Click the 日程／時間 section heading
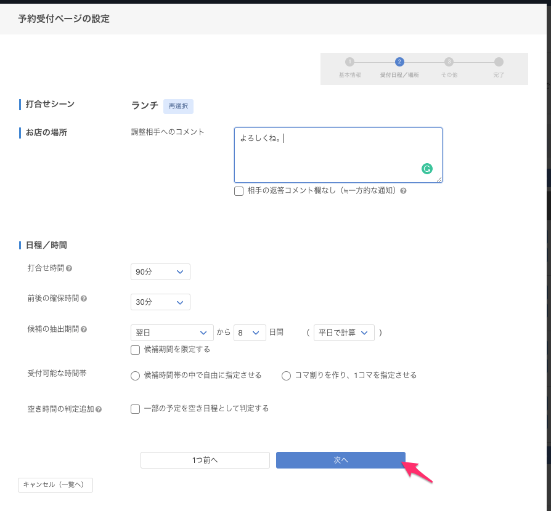 46,245
